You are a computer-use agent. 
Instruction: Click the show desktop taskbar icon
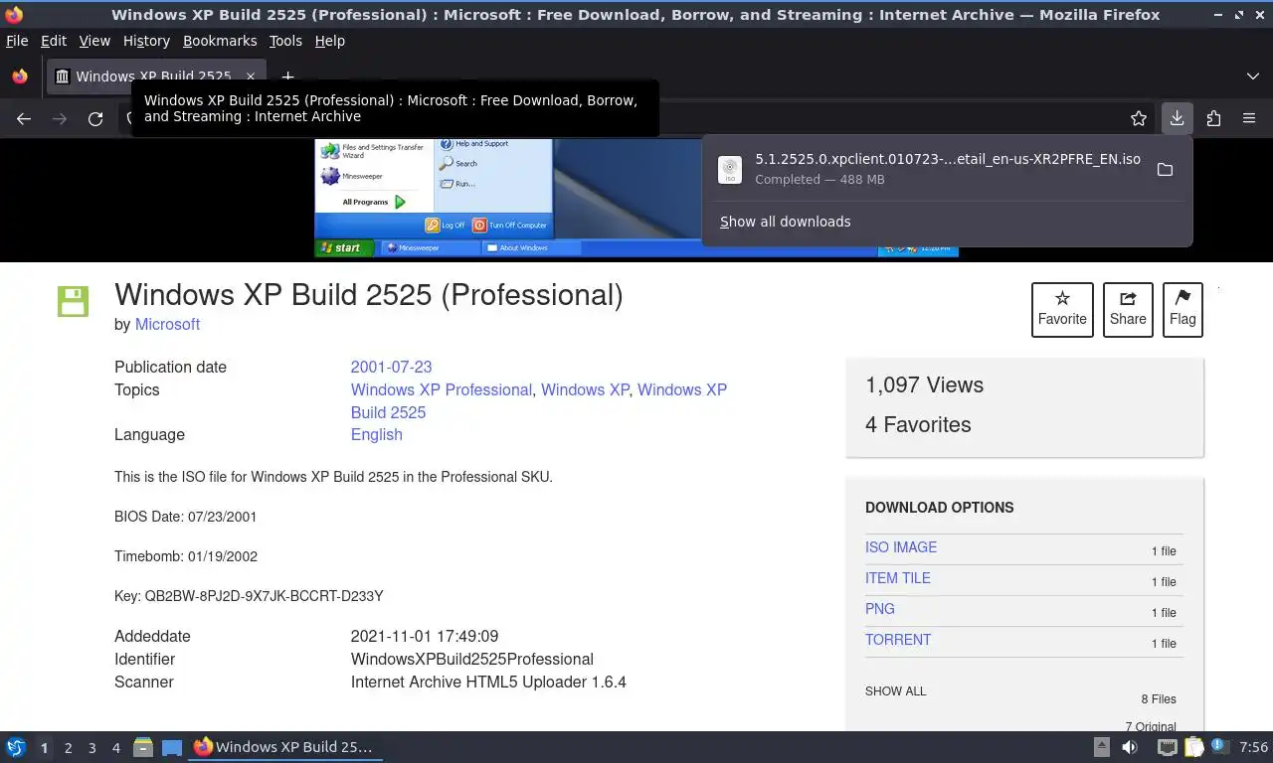click(x=172, y=747)
